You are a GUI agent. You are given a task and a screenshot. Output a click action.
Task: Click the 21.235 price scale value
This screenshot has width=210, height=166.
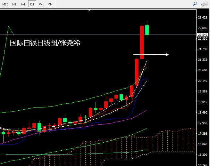pyautogui.click(x=203, y=60)
